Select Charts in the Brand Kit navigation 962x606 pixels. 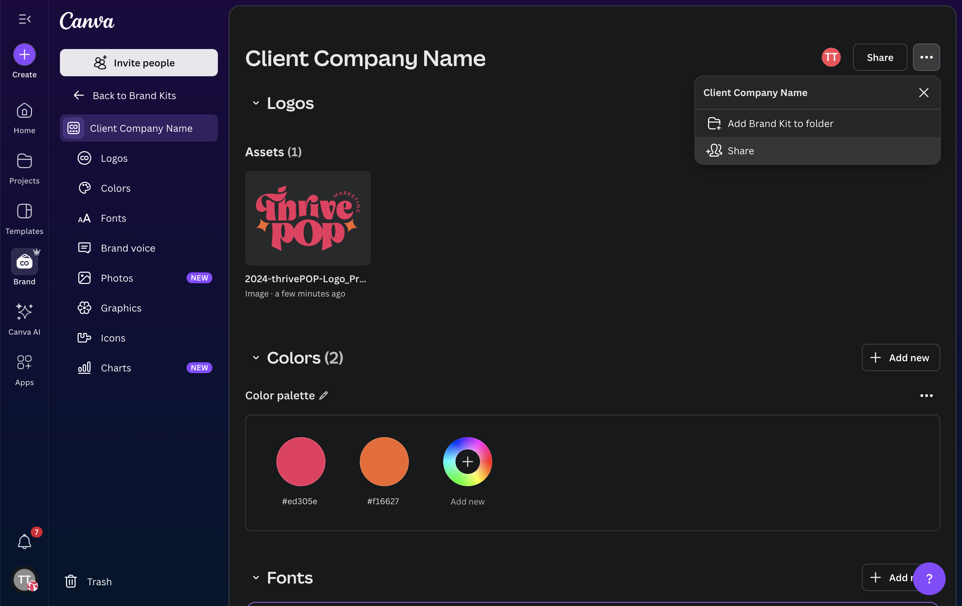tap(139, 368)
